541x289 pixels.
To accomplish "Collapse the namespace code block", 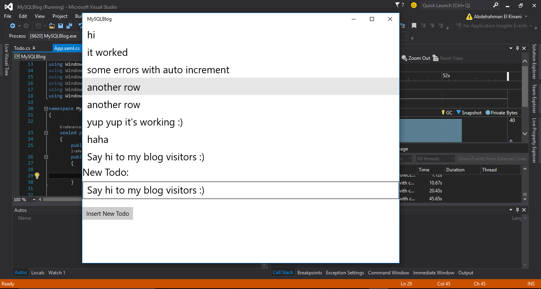I will pos(46,108).
